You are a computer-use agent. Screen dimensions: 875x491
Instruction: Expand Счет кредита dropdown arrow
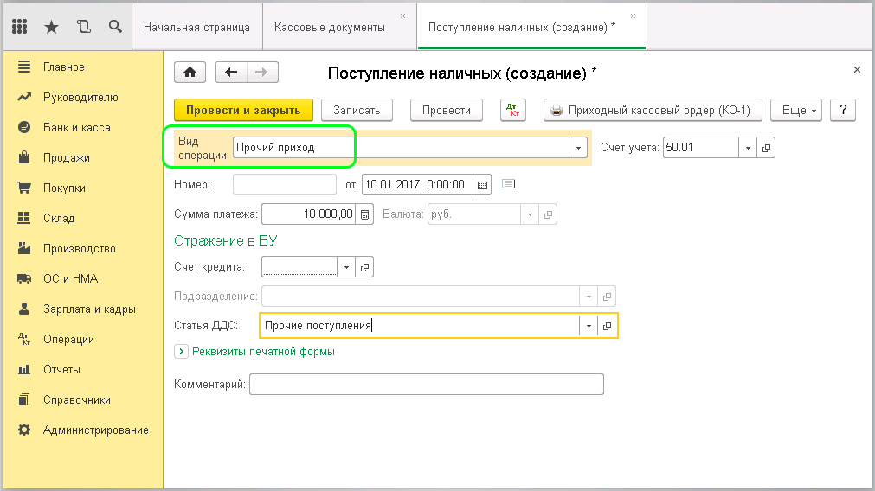point(346,267)
